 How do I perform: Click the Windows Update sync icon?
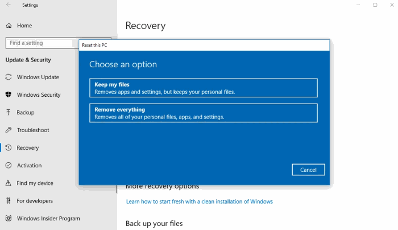coord(9,77)
